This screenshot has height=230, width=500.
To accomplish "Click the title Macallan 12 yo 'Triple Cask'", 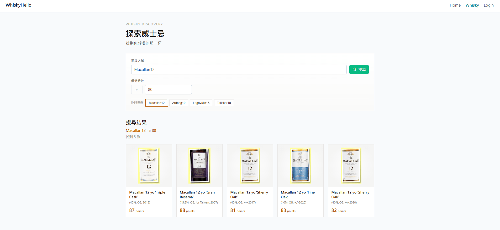I will [147, 195].
